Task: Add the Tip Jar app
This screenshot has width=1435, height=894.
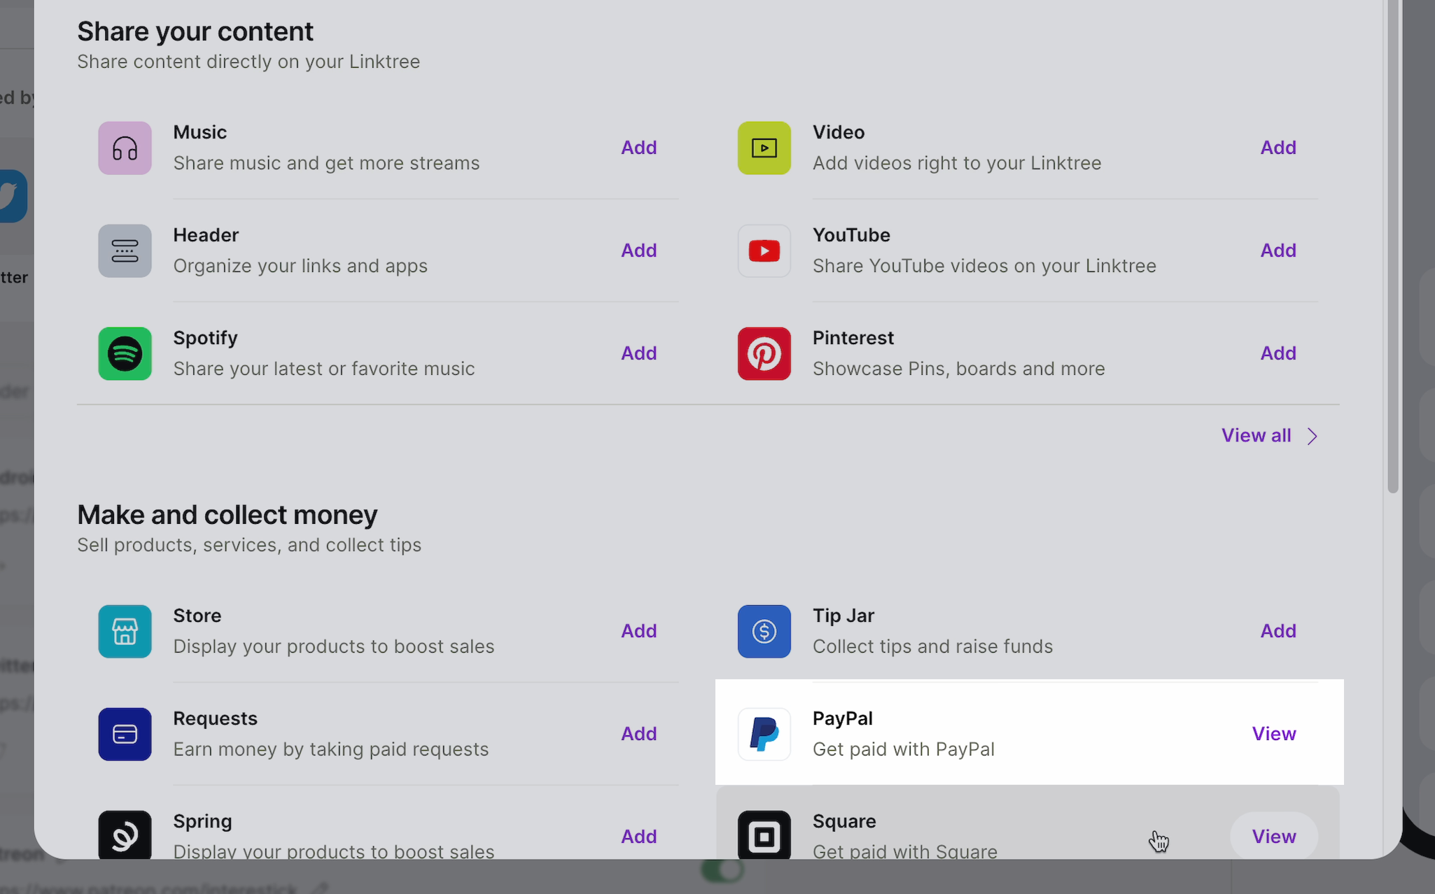Action: tap(1277, 631)
